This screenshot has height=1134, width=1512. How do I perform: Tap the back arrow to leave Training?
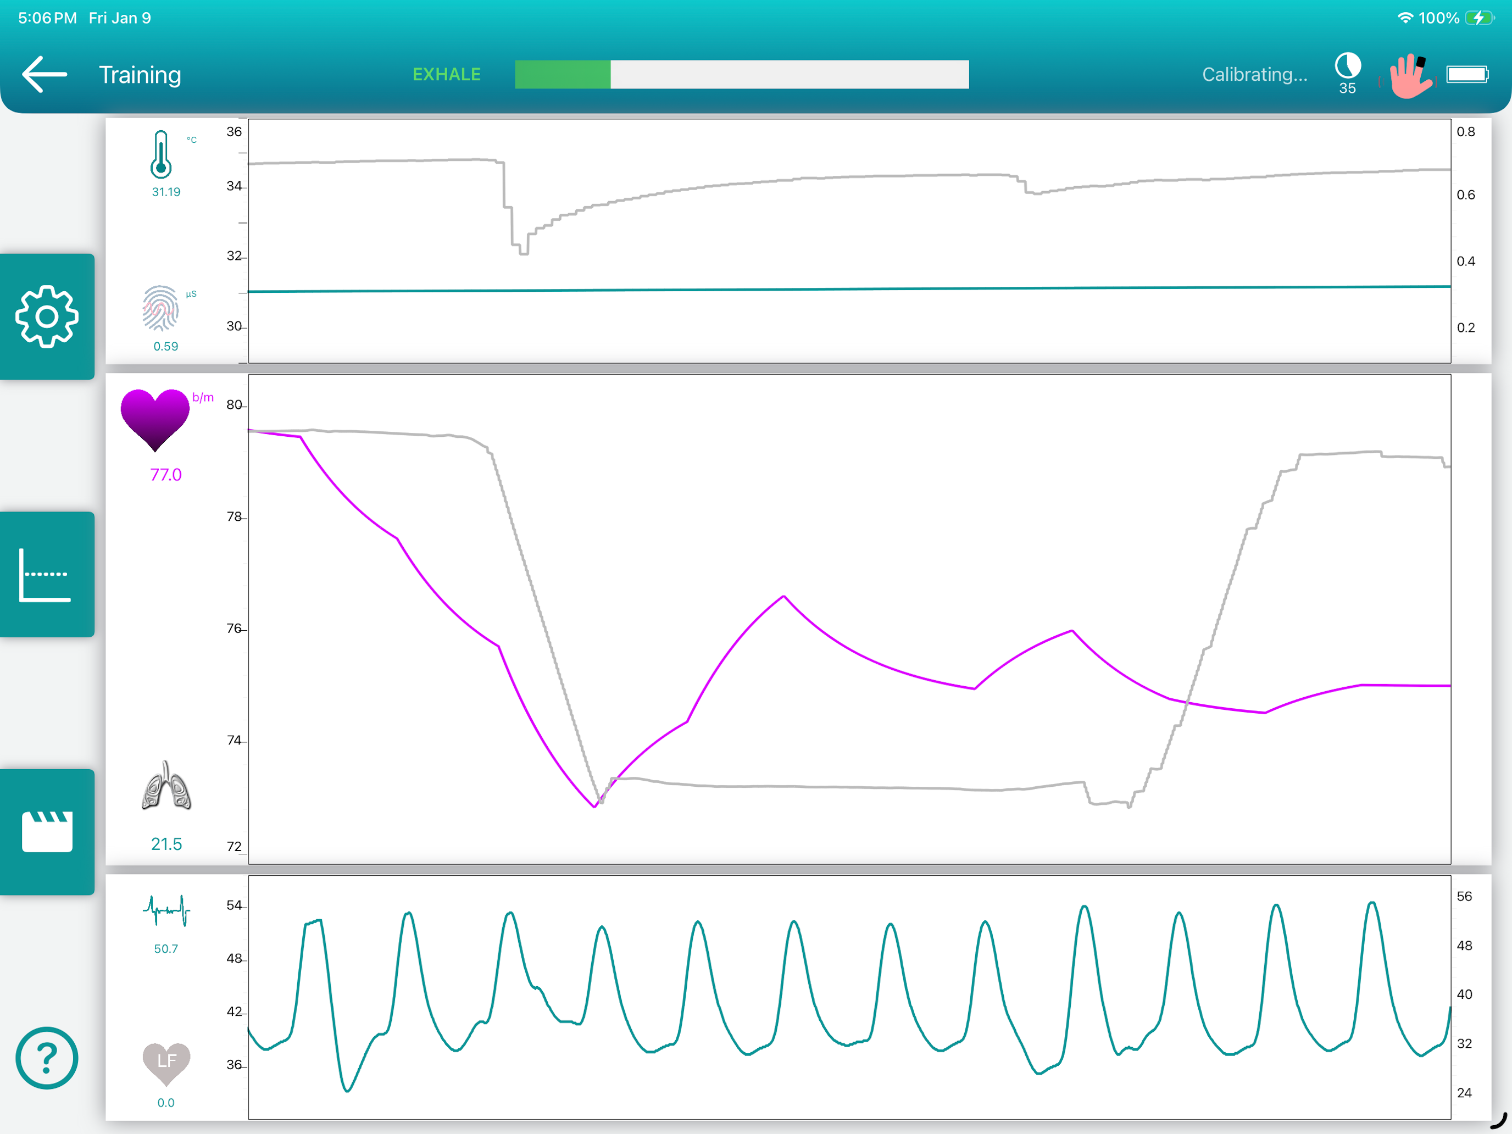pyautogui.click(x=45, y=74)
